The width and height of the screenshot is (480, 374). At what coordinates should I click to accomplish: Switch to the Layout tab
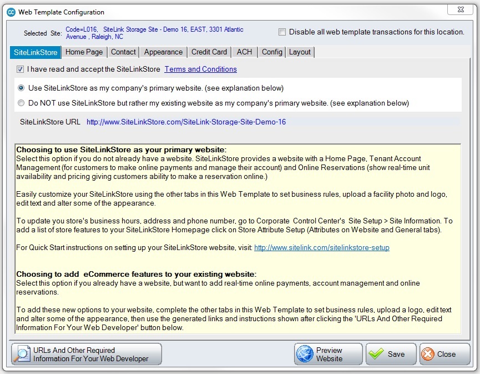(x=300, y=52)
